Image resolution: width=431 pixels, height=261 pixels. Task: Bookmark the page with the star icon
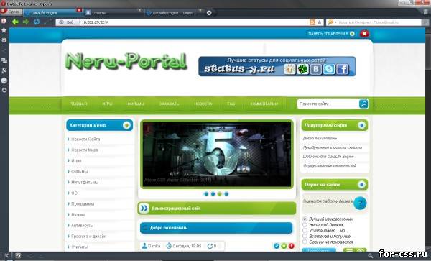320,22
